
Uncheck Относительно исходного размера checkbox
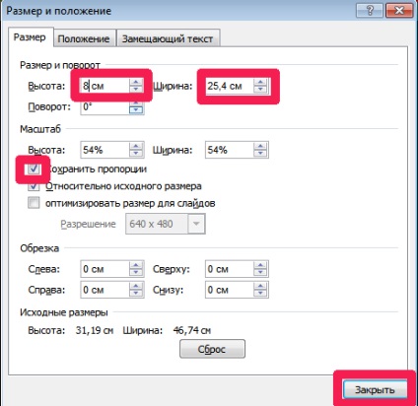pos(34,186)
